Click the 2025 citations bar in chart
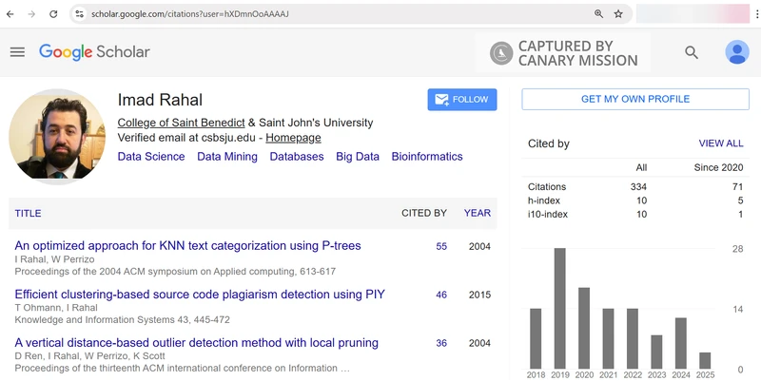This screenshot has width=761, height=381. (x=705, y=361)
